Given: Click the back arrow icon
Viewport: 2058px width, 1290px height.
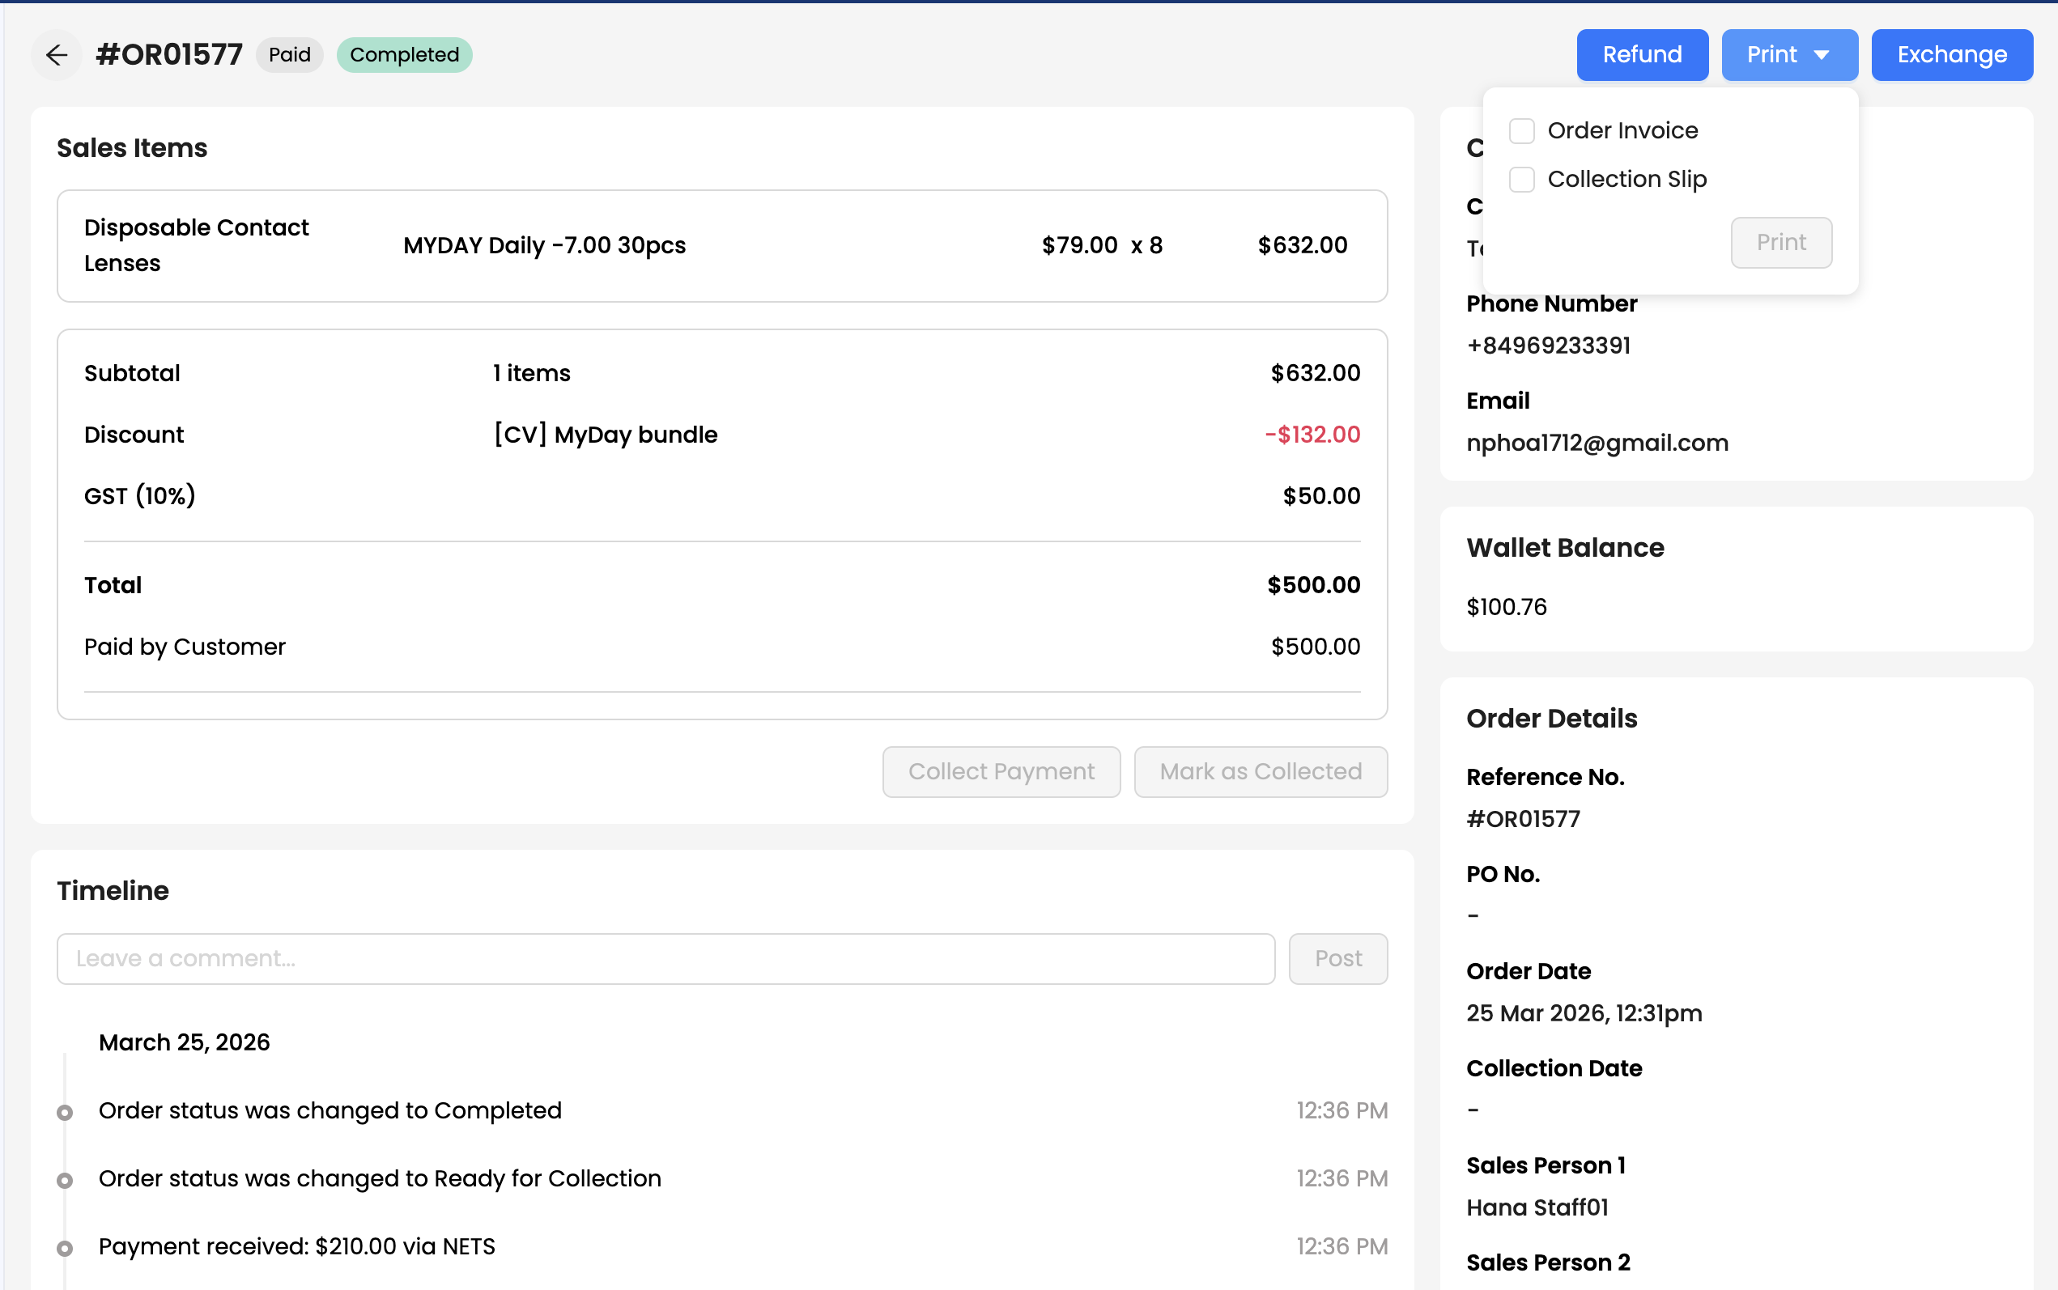Looking at the screenshot, I should coord(57,54).
